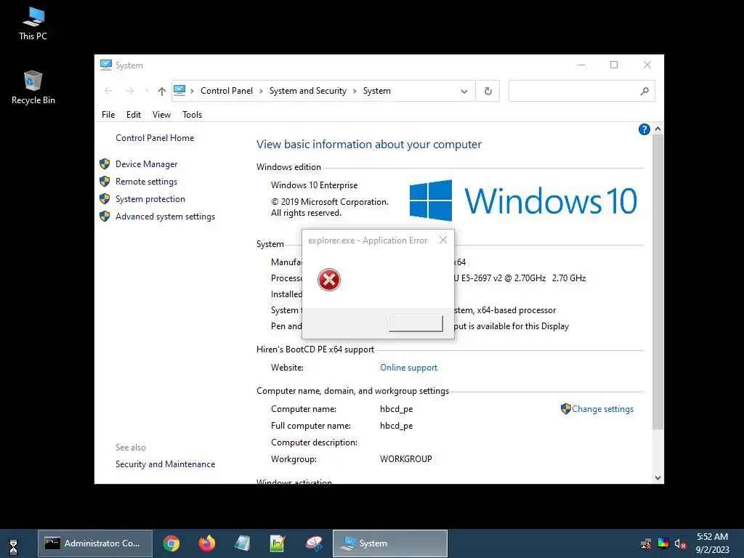Click the Windows 10 Enterprise text

tap(314, 185)
